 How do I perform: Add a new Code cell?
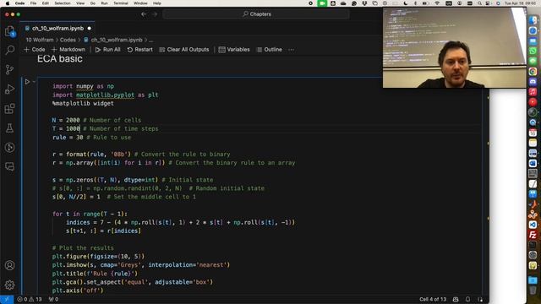tap(35, 50)
